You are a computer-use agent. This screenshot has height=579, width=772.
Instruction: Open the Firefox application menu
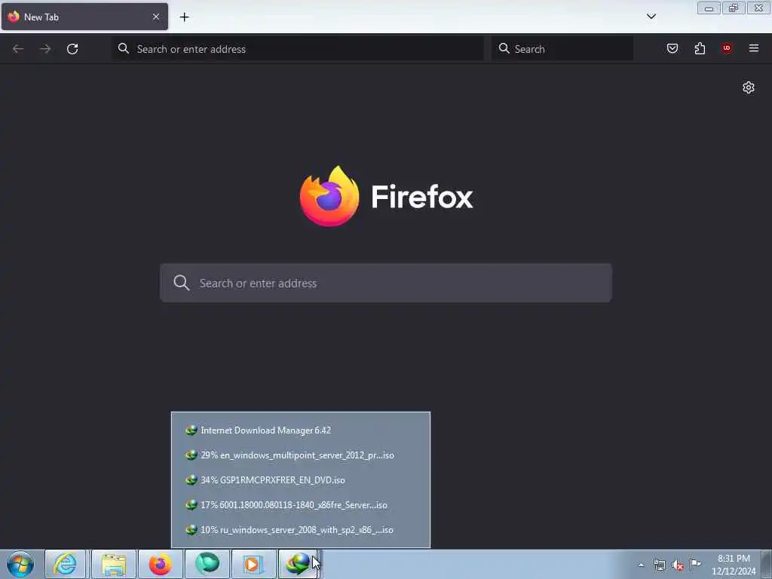(753, 48)
